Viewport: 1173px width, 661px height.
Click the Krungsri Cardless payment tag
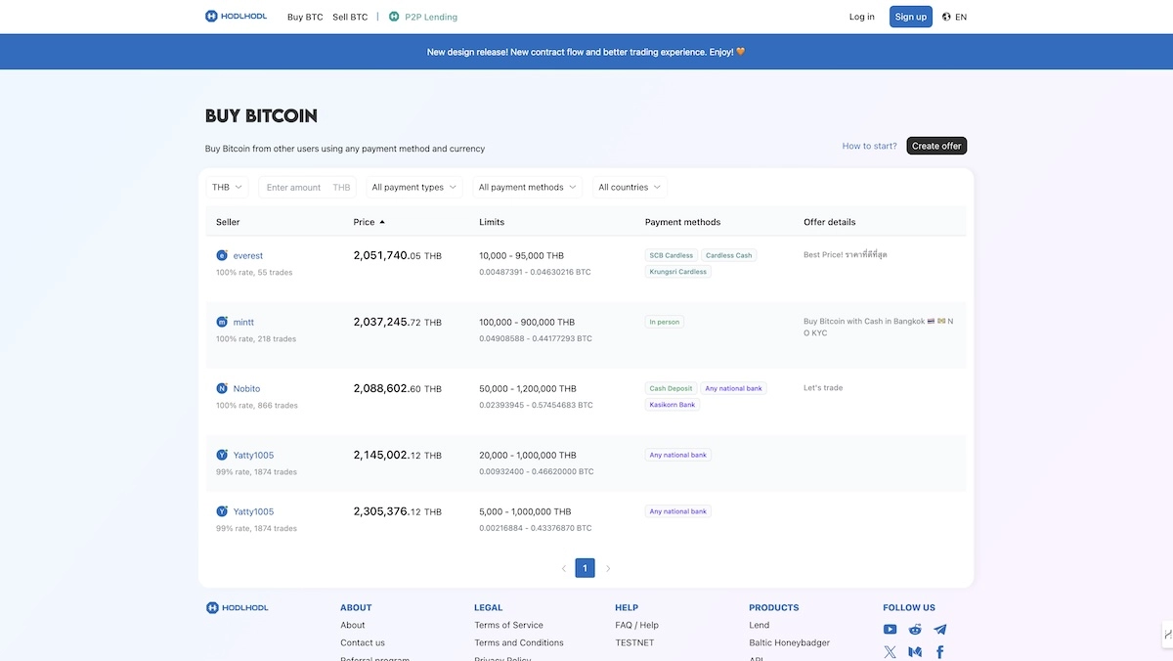coord(678,271)
